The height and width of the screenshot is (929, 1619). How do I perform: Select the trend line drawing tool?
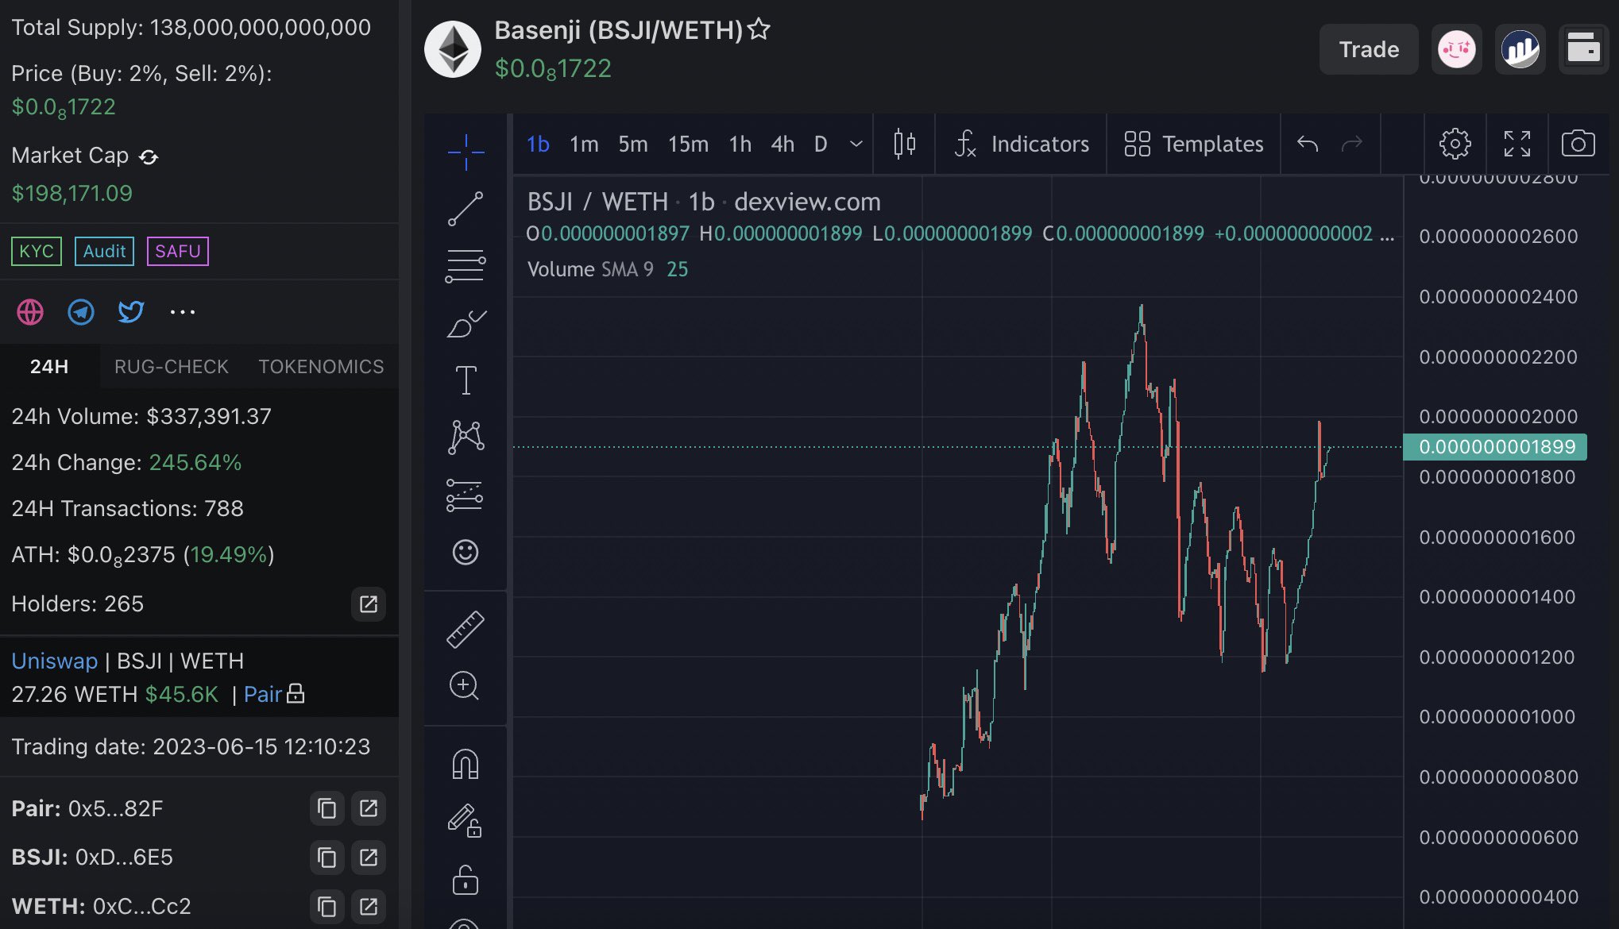coord(466,209)
